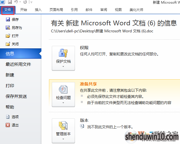Choose 关闭 in the File menu

tap(15, 44)
